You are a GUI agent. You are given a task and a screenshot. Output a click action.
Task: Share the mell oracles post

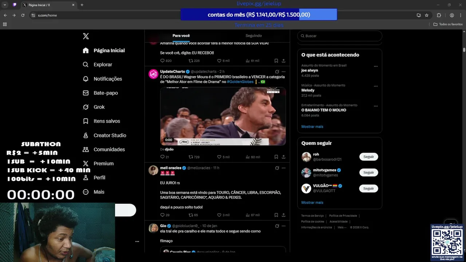click(x=284, y=215)
